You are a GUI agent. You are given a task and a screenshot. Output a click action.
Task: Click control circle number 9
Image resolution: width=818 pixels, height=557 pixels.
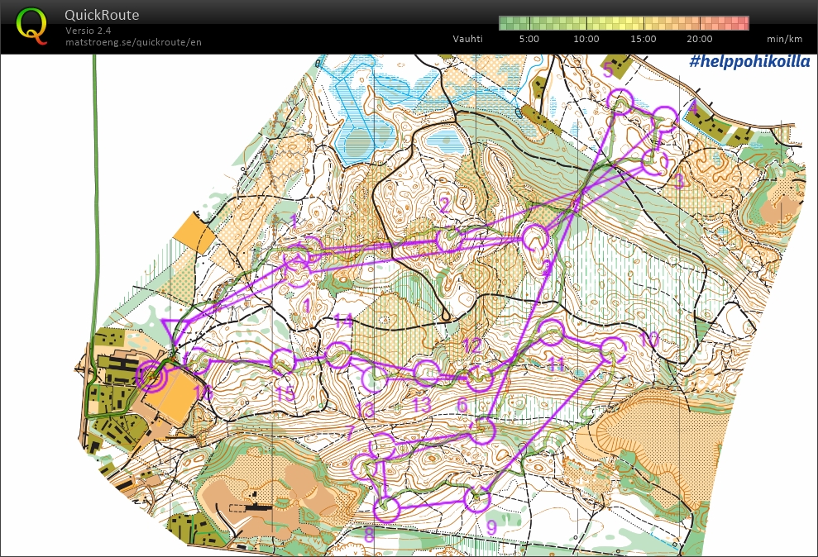pos(476,500)
